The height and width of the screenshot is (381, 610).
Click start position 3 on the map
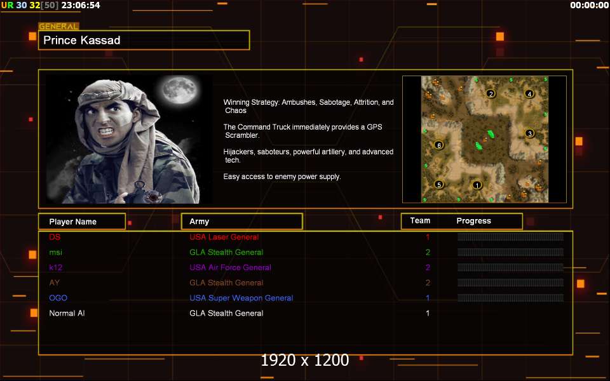click(529, 134)
